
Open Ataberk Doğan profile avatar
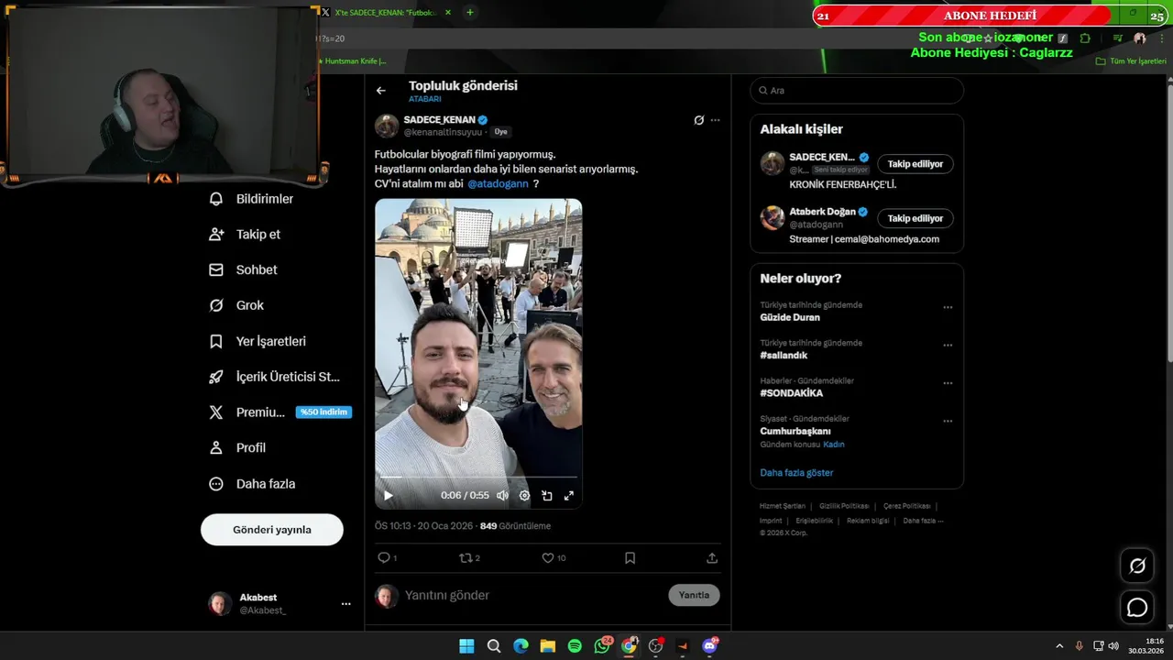[x=773, y=218]
